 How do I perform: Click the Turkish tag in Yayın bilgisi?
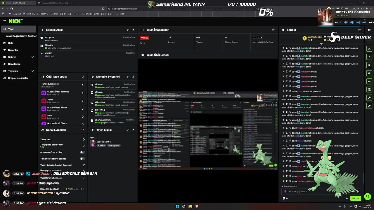101,146
